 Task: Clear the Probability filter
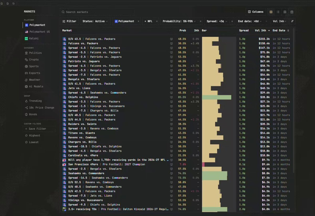click(x=201, y=21)
